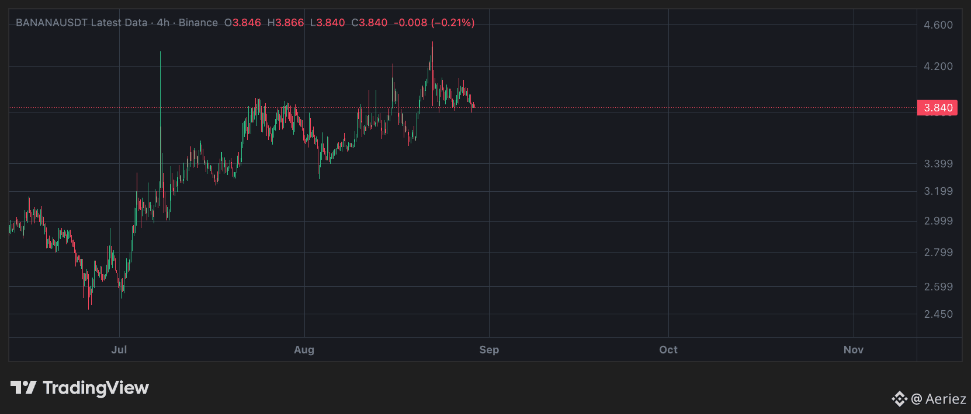
Task: Click the 2.799 price axis label
Action: point(938,252)
